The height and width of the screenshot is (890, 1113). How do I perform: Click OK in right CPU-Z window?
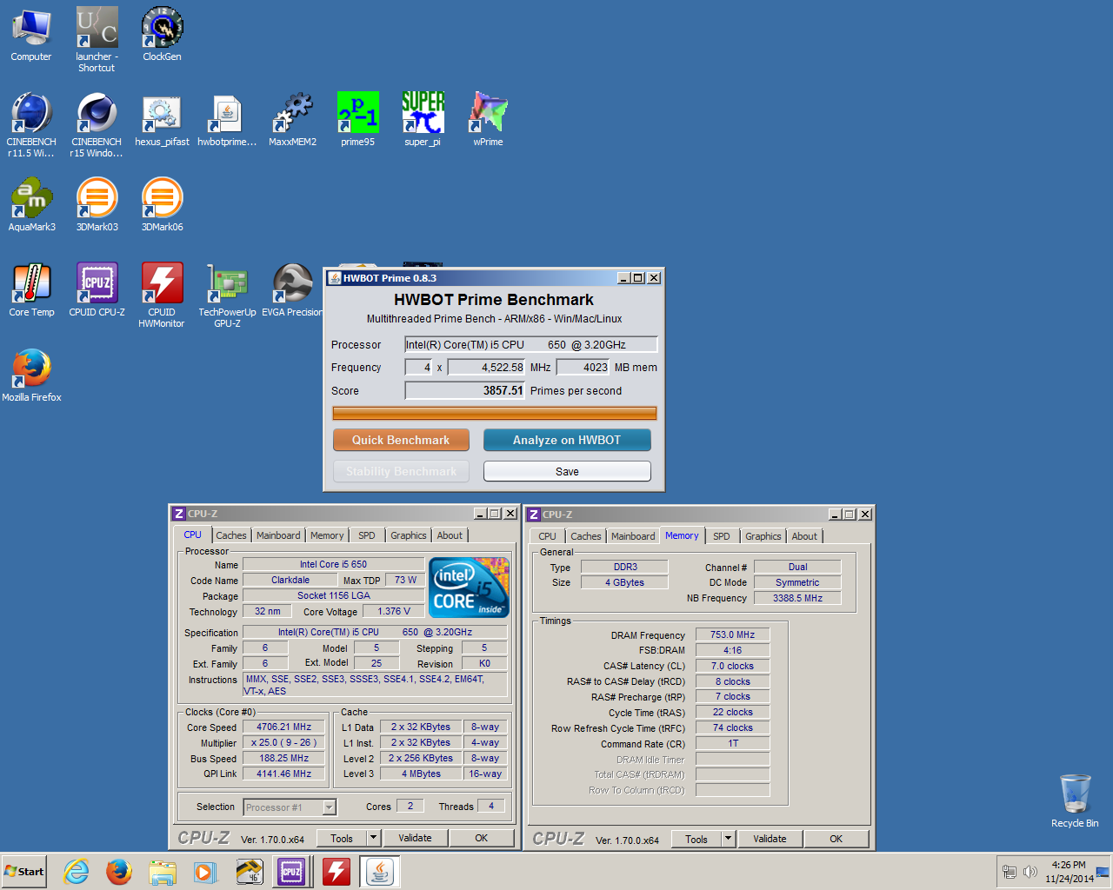tap(836, 839)
